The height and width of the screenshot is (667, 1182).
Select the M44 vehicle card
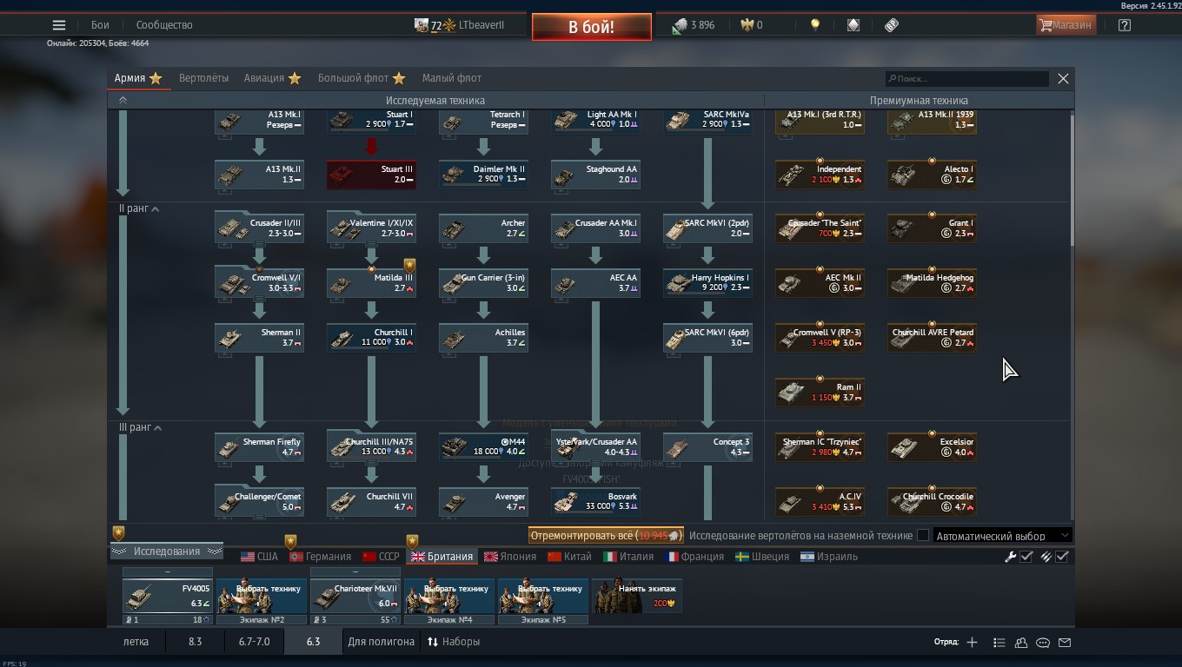point(483,447)
